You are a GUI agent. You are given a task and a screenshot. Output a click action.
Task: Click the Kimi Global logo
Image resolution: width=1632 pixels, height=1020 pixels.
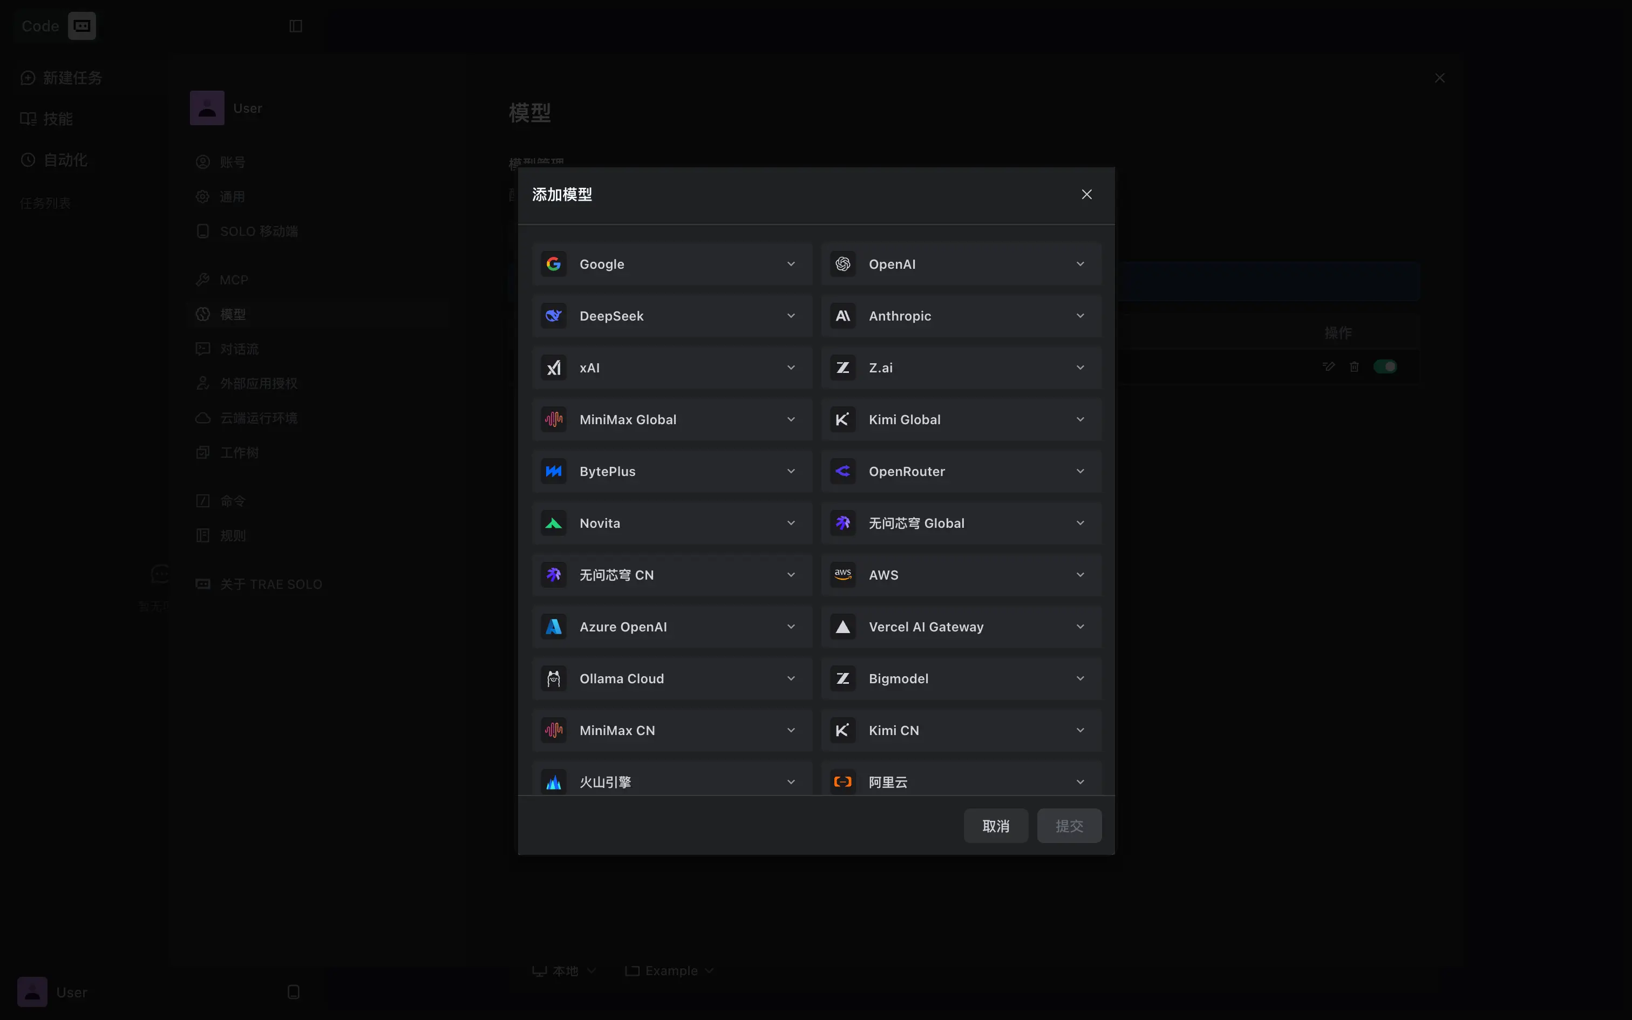point(843,420)
